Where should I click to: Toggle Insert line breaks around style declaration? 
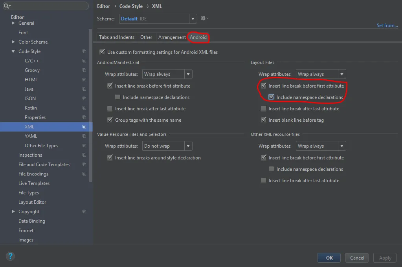coord(110,157)
